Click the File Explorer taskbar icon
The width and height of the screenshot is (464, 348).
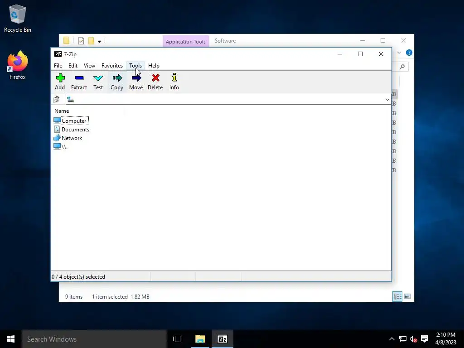(x=200, y=339)
